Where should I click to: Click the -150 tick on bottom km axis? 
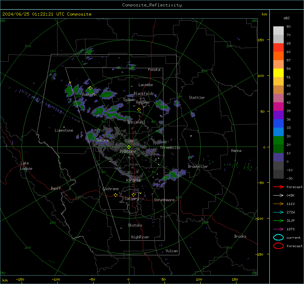tap(20, 279)
